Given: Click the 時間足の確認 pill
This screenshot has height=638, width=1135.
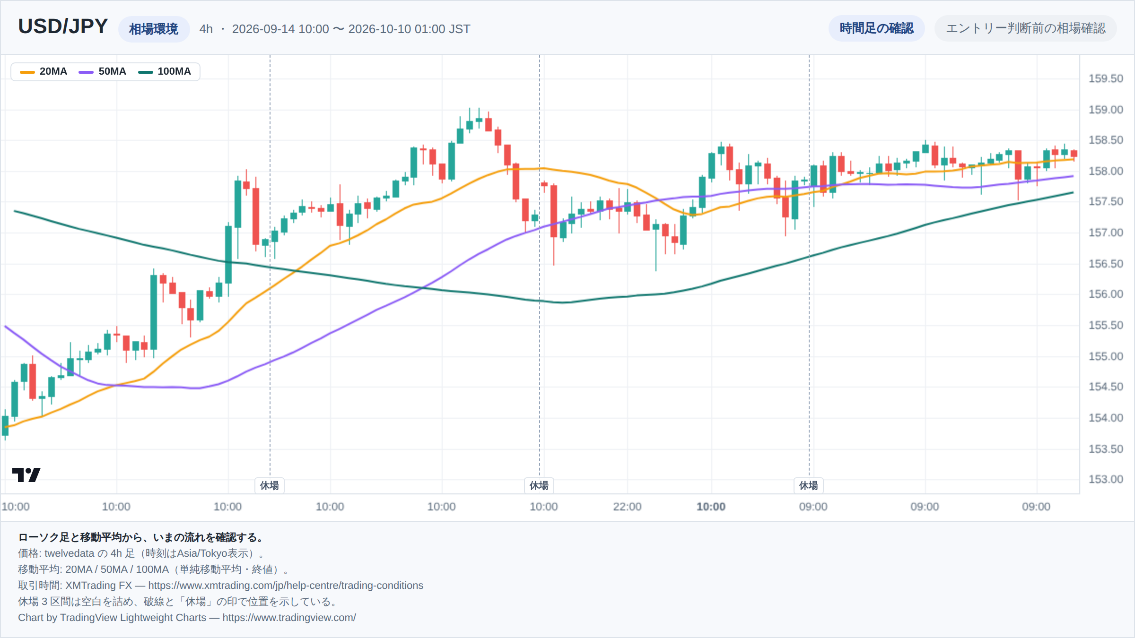Looking at the screenshot, I should click(x=876, y=28).
